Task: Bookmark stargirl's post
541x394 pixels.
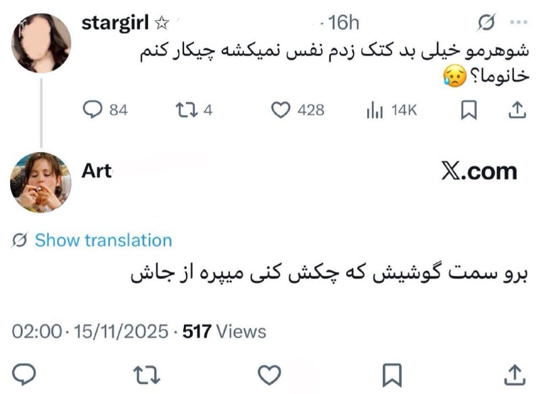Action: tap(467, 109)
